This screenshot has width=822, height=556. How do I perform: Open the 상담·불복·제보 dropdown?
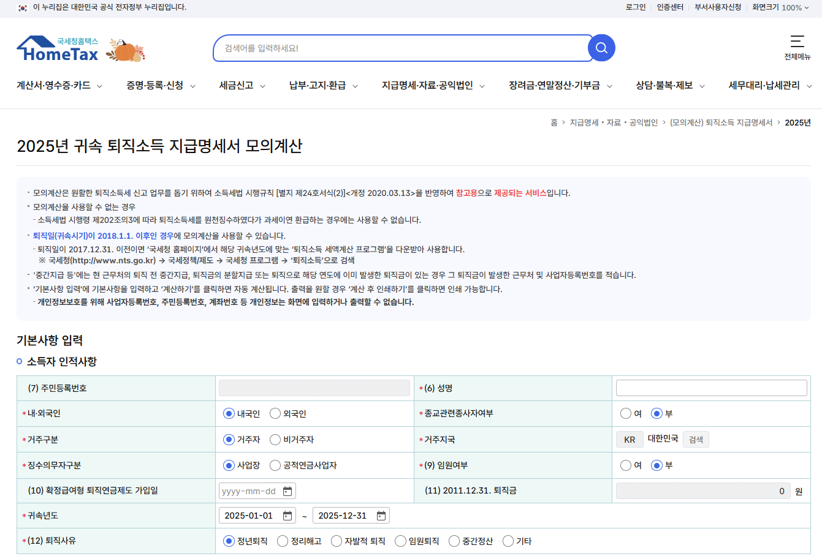tap(668, 86)
